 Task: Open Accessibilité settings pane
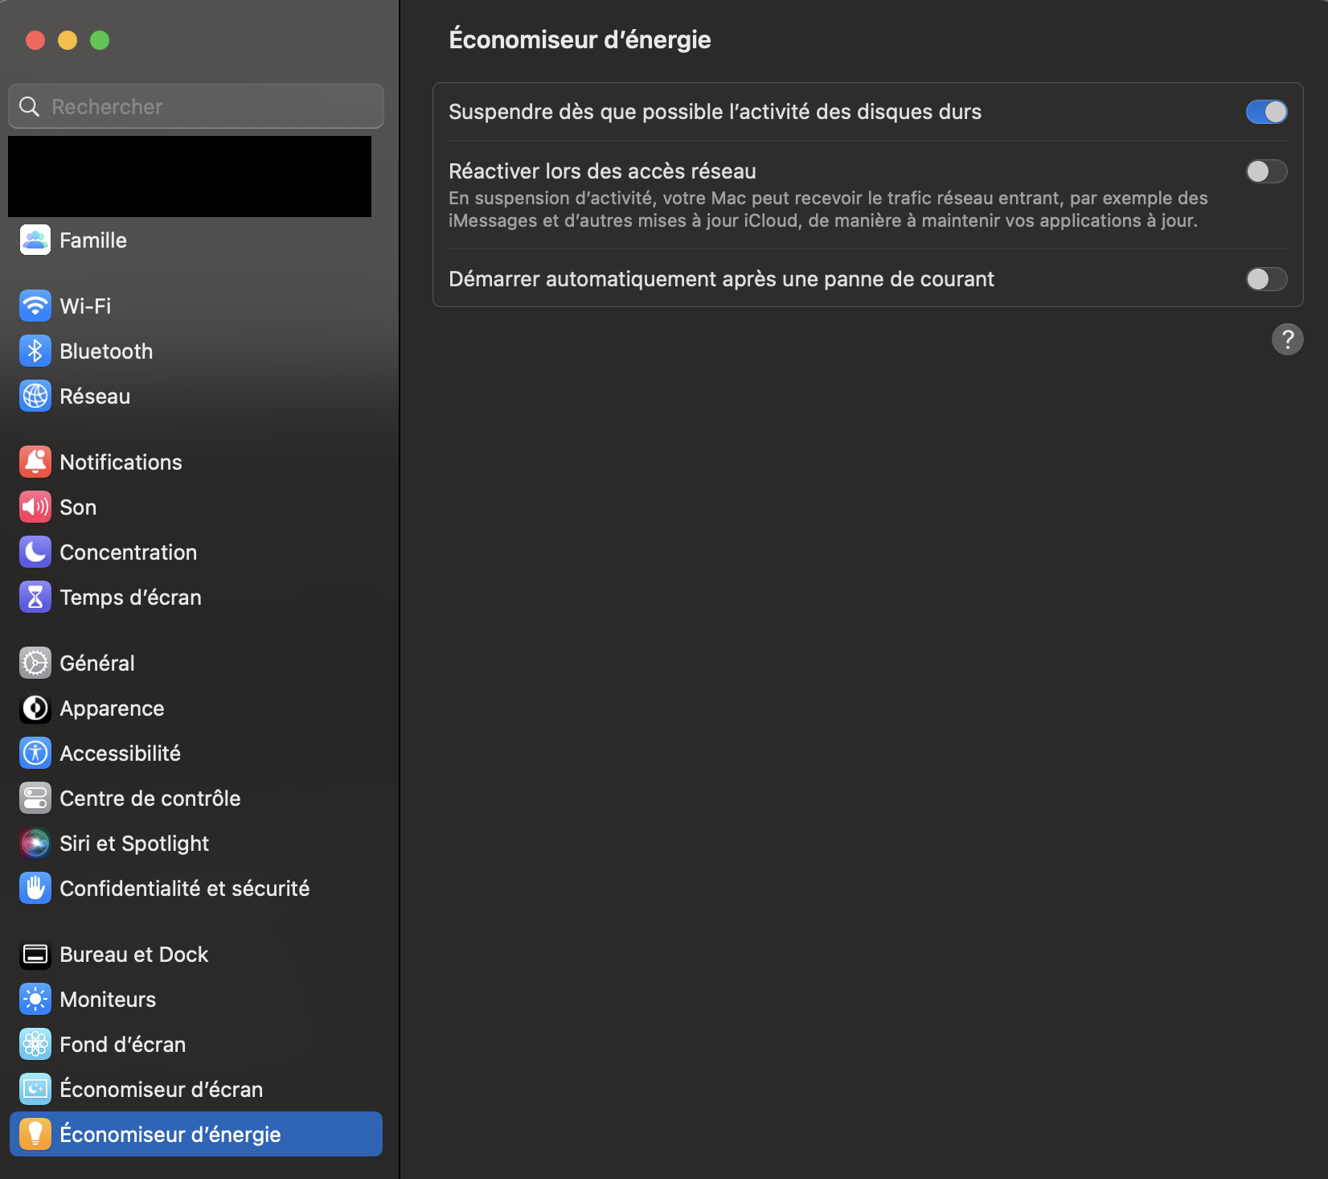click(x=120, y=754)
